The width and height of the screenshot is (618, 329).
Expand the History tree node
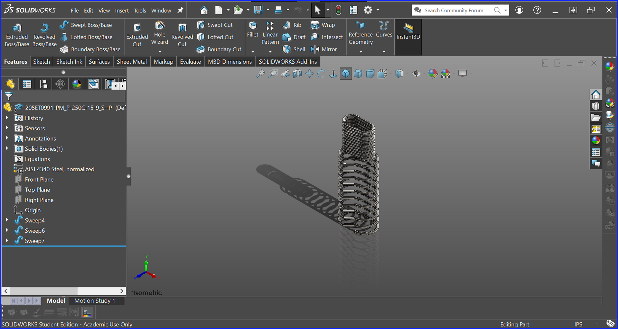pyautogui.click(x=7, y=118)
